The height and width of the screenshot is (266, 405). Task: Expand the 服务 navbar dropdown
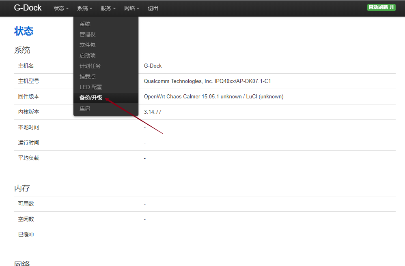point(108,8)
